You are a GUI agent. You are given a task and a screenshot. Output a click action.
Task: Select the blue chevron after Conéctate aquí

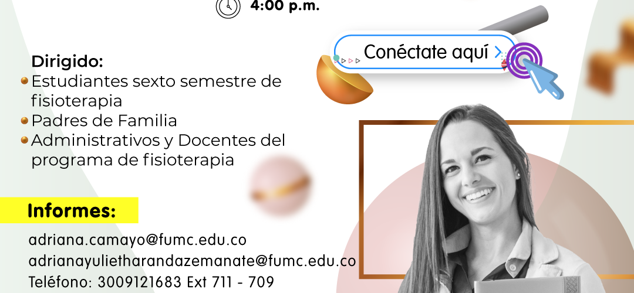click(498, 52)
